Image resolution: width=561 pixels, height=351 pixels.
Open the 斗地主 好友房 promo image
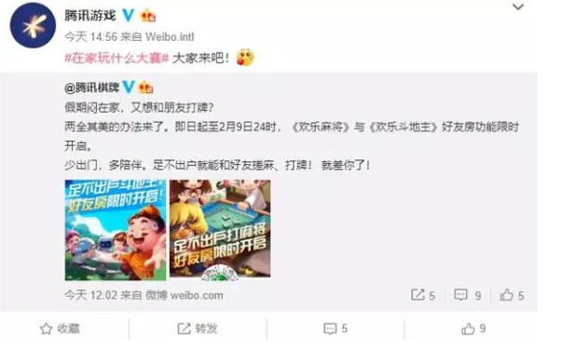click(116, 230)
